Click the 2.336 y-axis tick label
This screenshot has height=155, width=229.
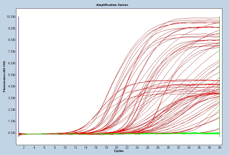[11, 110]
